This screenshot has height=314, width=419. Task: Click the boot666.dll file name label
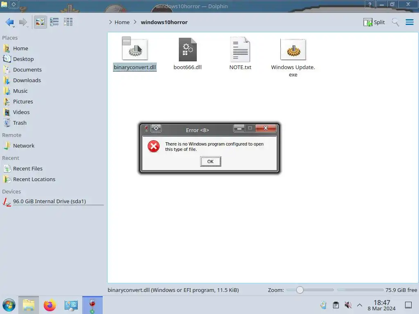pos(187,67)
